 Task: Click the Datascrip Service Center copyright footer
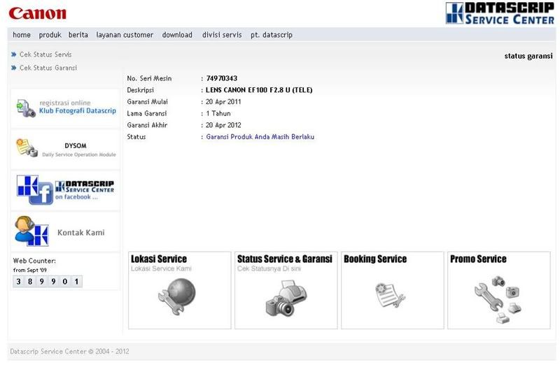[x=69, y=352]
